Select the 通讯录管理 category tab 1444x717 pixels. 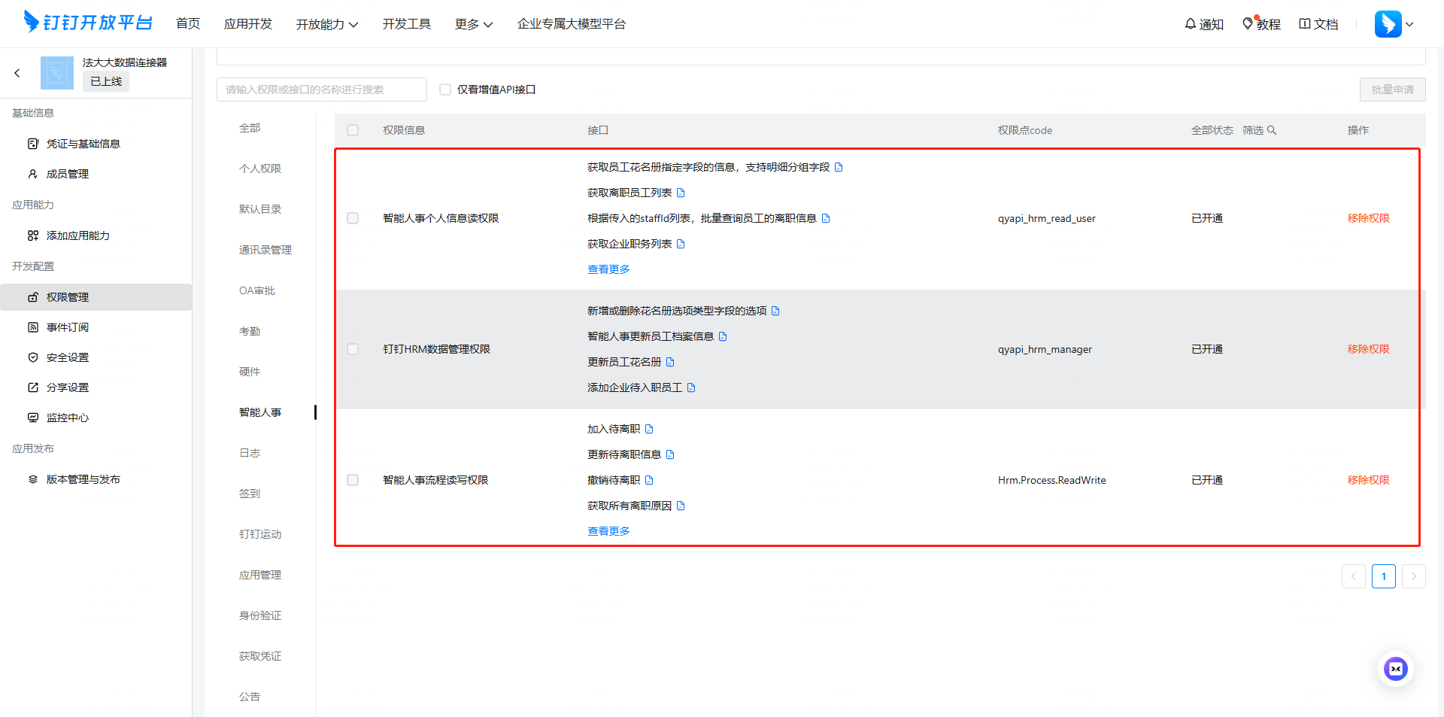265,250
